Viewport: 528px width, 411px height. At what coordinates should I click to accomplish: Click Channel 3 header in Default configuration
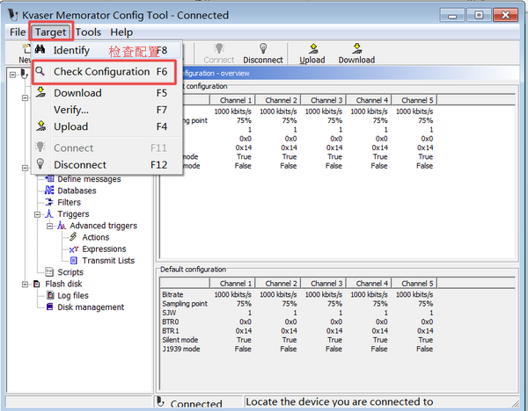pos(324,284)
